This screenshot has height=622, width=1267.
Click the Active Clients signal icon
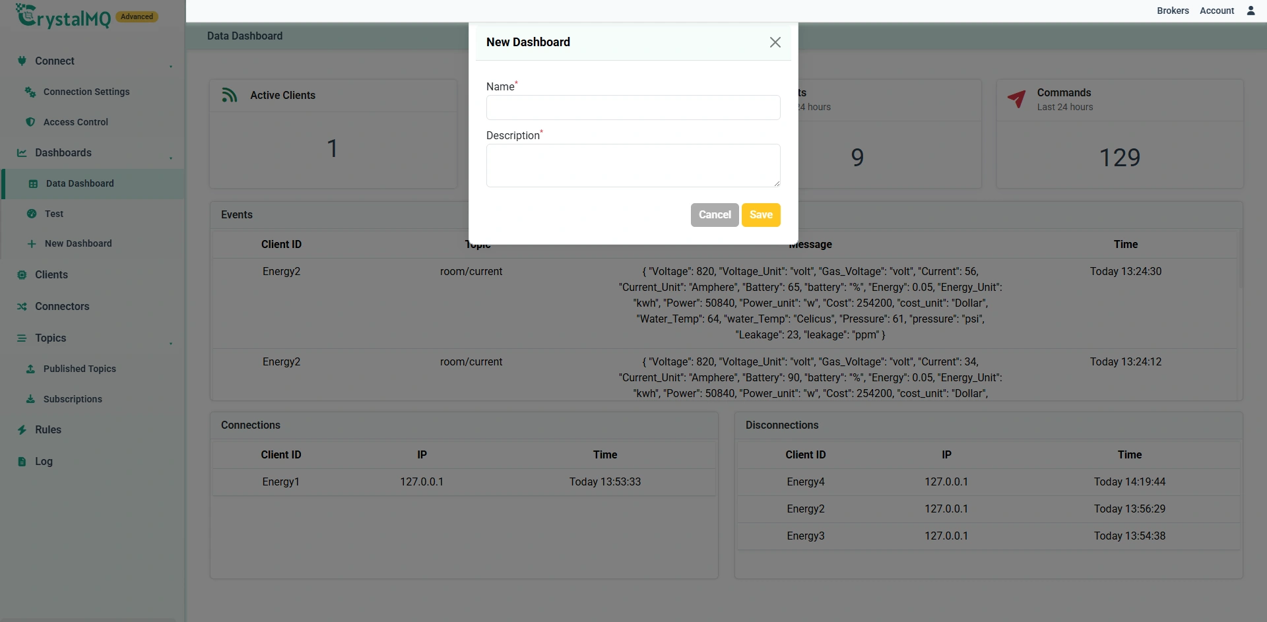(229, 95)
